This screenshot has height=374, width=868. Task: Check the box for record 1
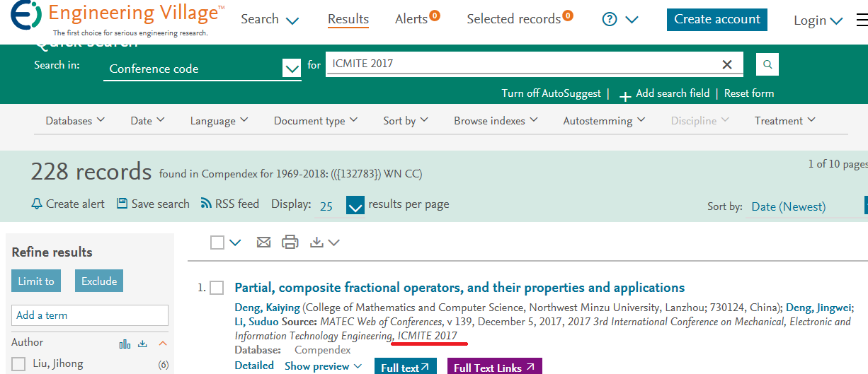pos(217,288)
